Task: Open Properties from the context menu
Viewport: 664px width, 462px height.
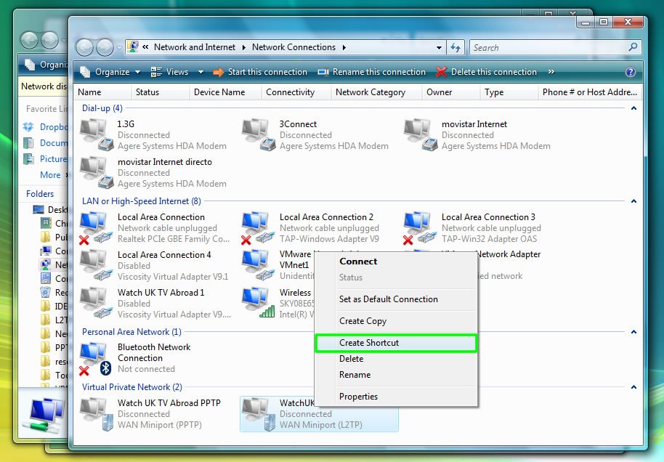Action: click(x=397, y=397)
